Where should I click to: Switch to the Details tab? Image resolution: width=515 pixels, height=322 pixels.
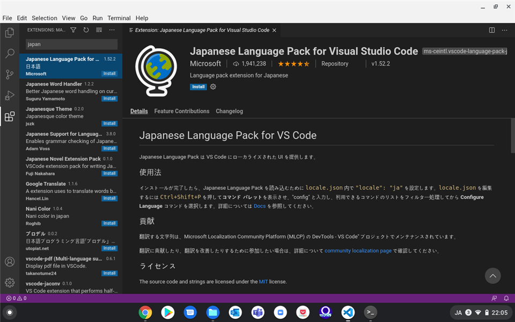139,111
